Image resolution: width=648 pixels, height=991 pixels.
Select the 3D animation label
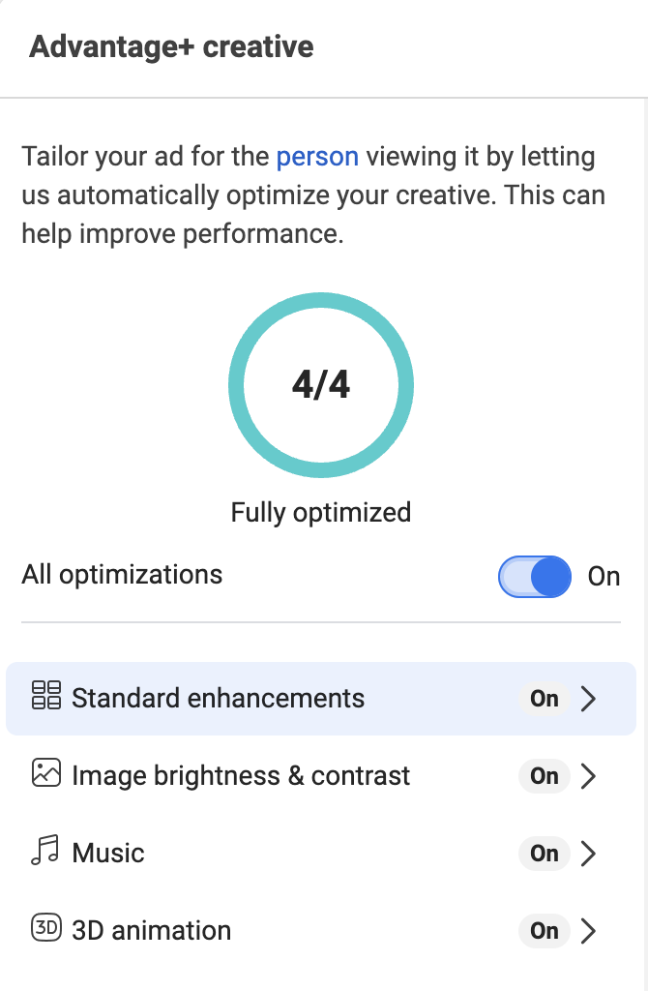click(152, 930)
